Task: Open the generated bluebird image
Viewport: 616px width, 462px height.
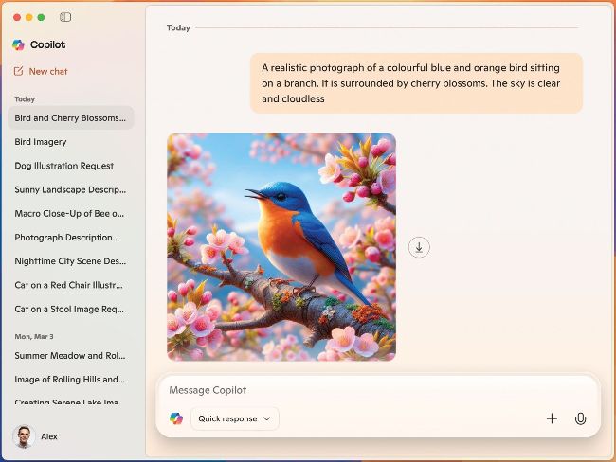Action: [281, 246]
